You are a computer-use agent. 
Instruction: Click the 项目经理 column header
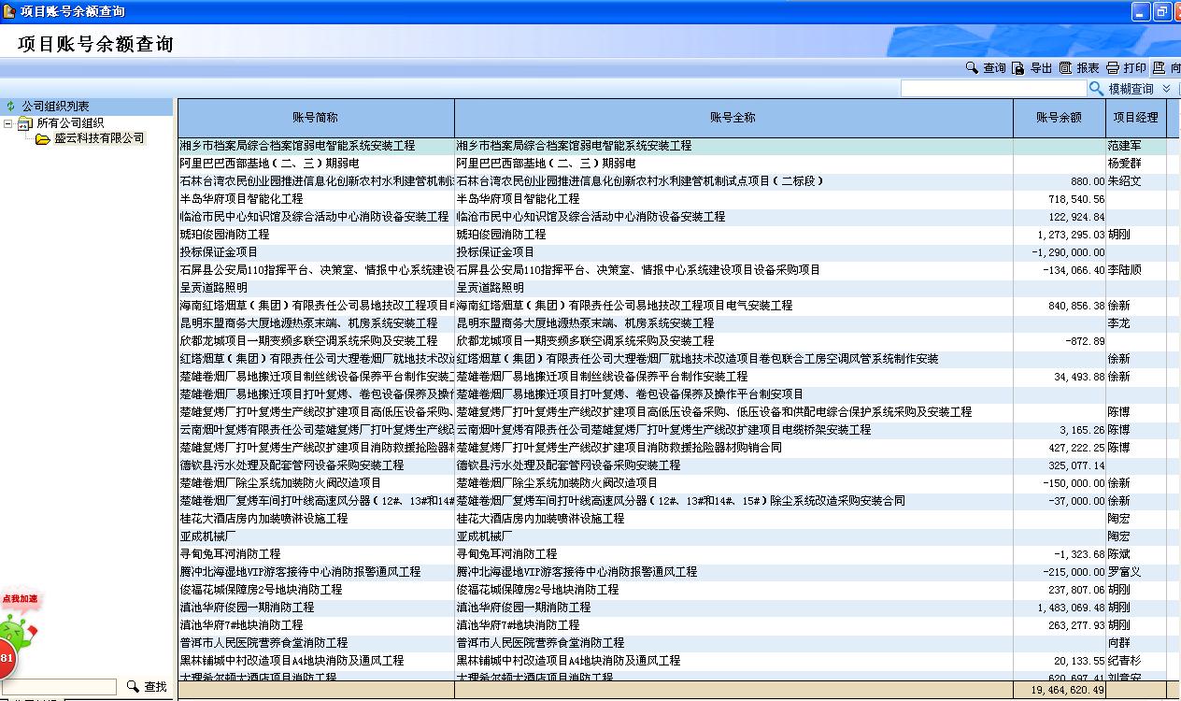click(x=1135, y=118)
